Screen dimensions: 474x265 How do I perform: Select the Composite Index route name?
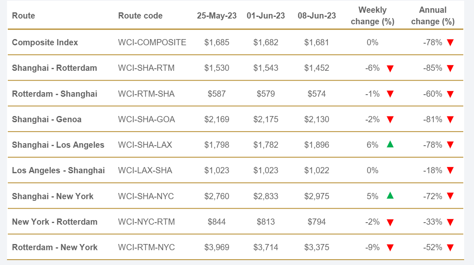tap(45, 42)
